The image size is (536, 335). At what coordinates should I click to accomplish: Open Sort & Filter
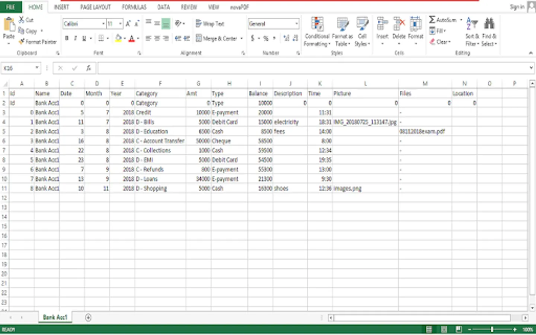[x=471, y=32]
